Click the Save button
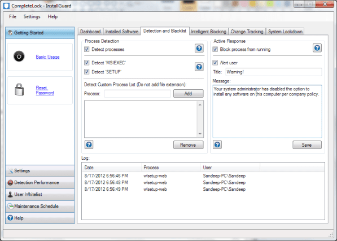Viewport: 337px width, 241px height. (307, 145)
